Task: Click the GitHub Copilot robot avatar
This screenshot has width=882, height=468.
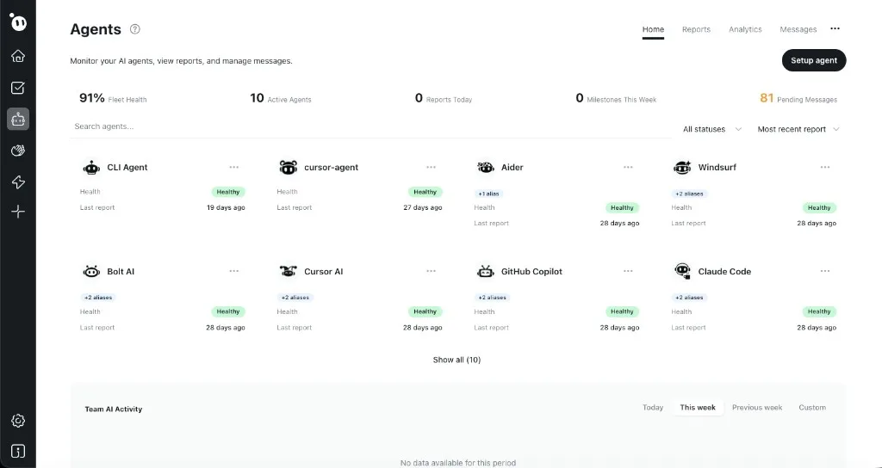Action: tap(486, 271)
